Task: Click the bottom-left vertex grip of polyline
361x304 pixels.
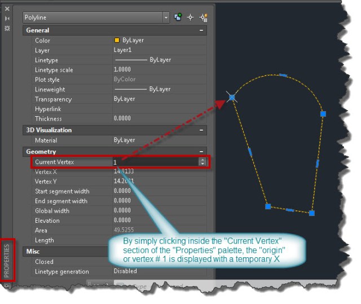Action: point(268,206)
